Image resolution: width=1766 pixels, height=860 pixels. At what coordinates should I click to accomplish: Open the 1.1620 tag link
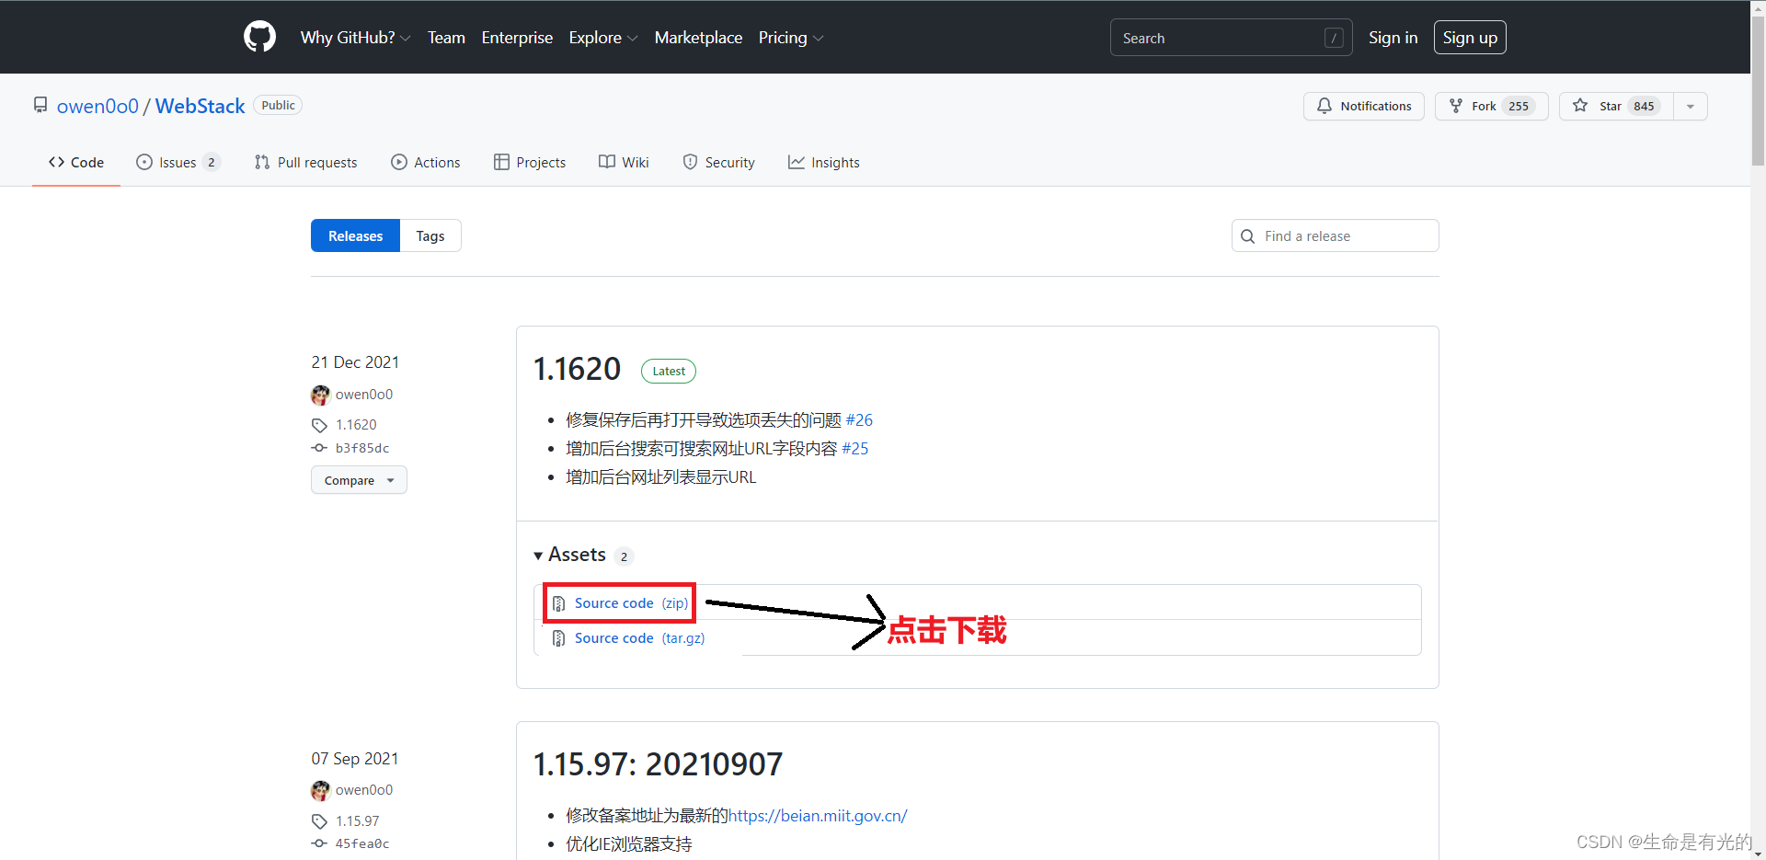point(356,425)
